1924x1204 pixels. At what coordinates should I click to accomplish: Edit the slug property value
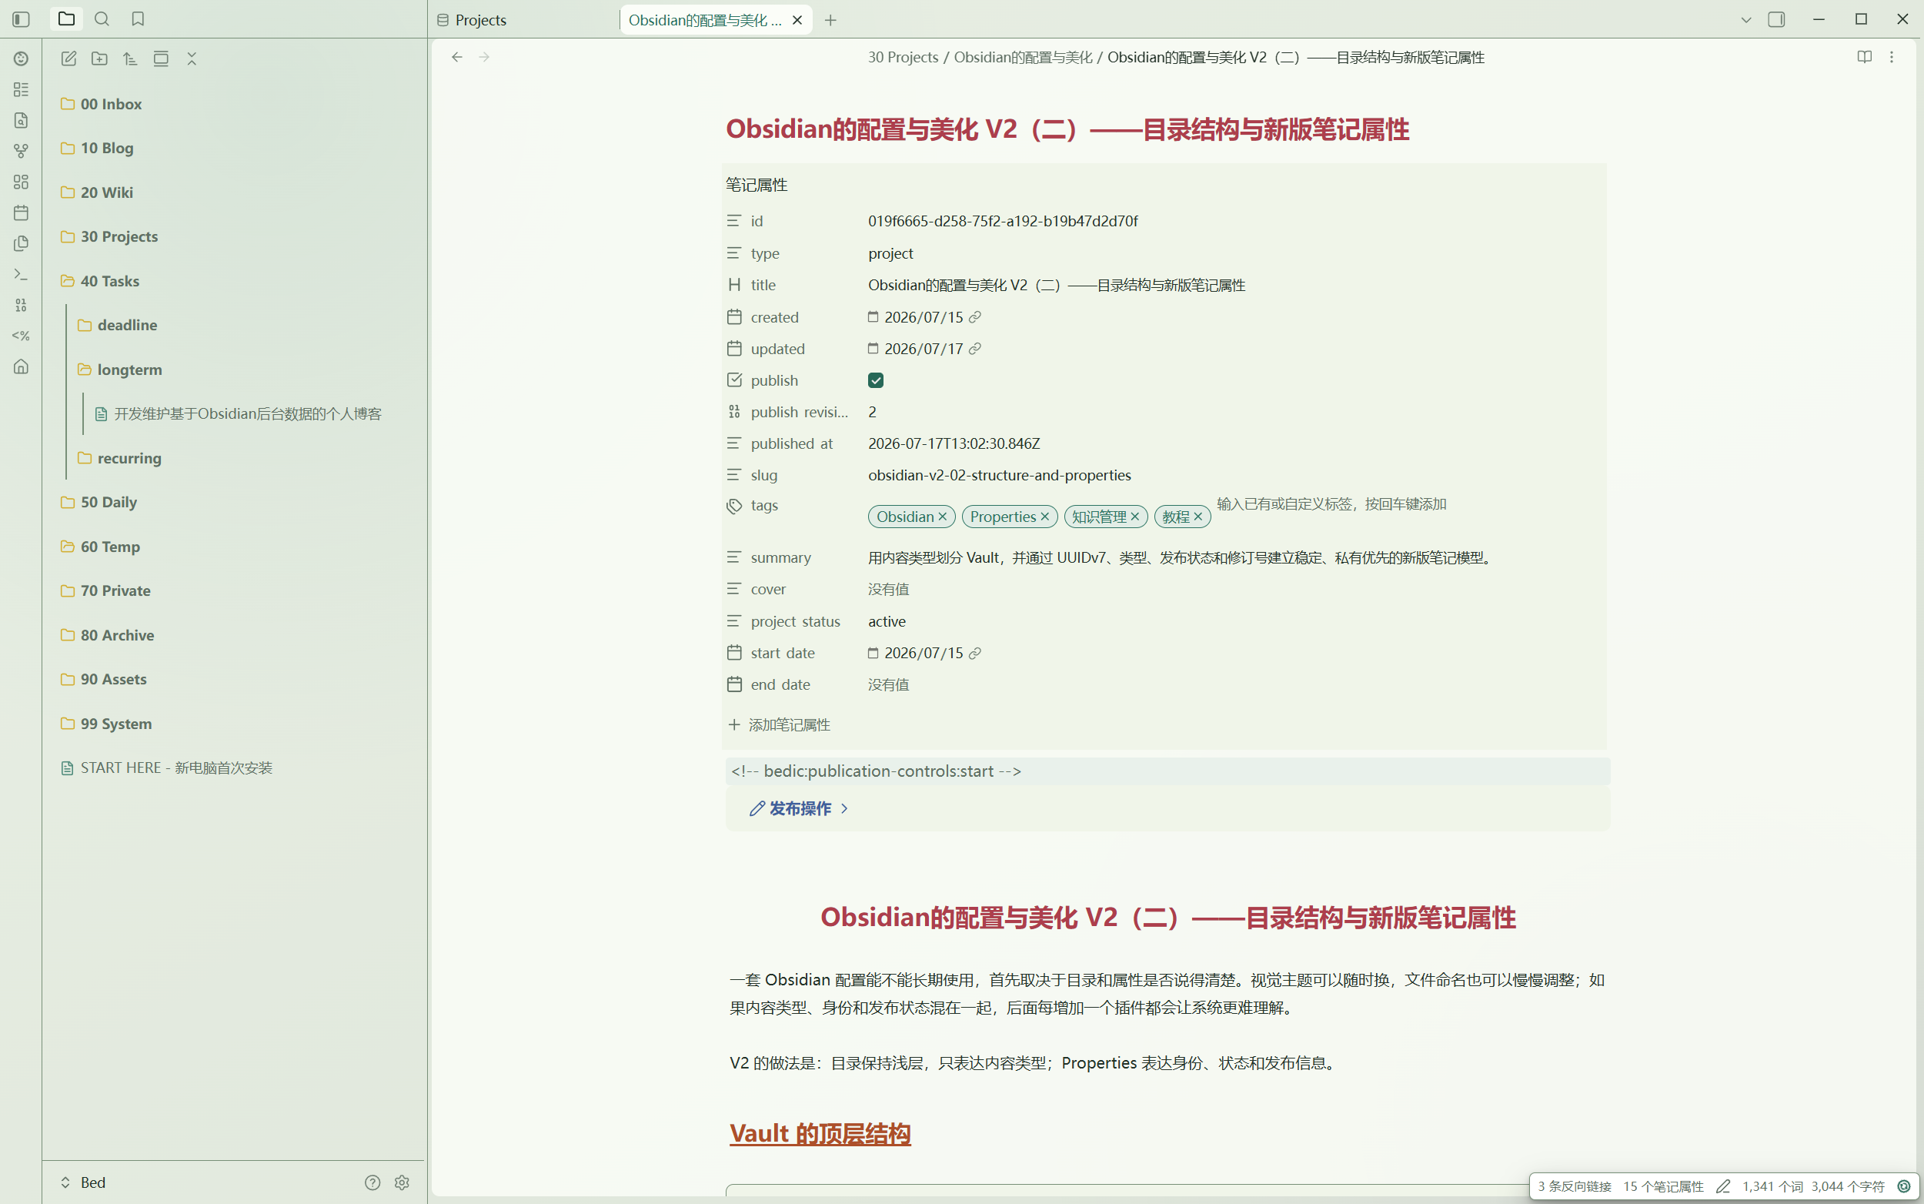click(x=1000, y=476)
